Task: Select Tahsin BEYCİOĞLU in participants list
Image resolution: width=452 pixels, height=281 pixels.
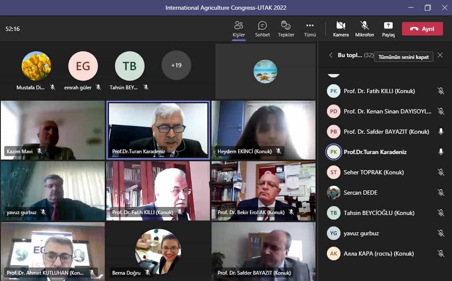Action: (379, 213)
